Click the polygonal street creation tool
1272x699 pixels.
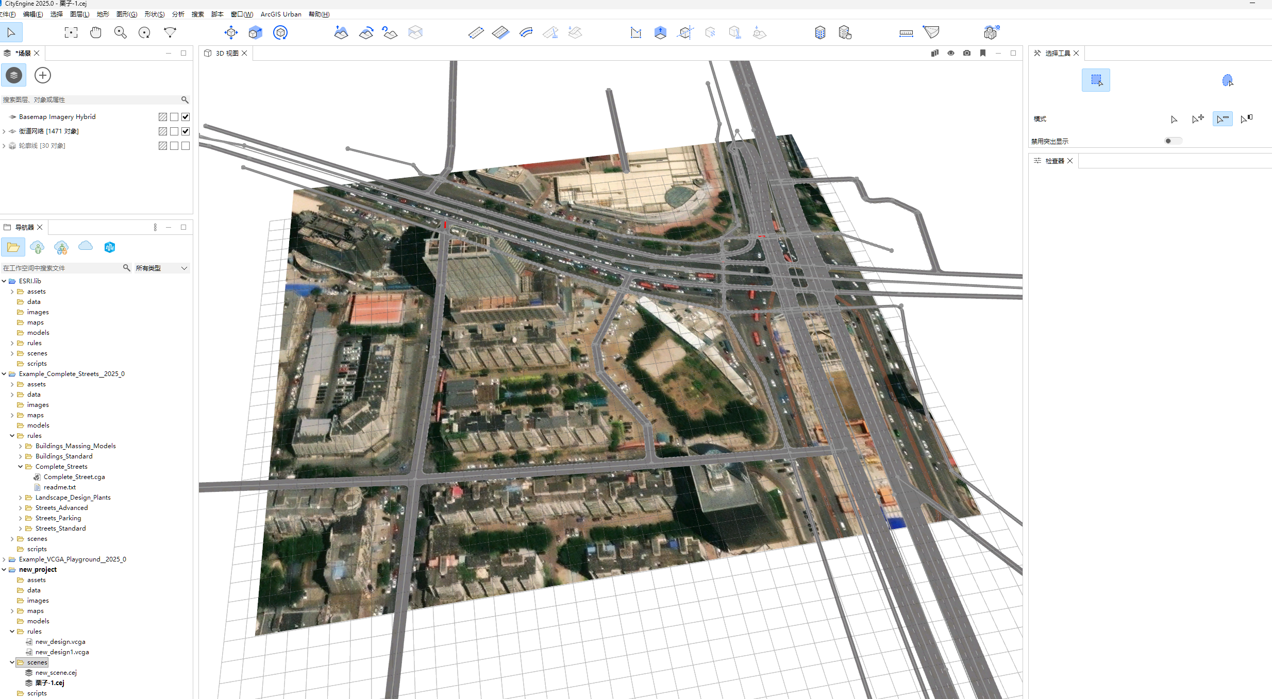tap(476, 33)
